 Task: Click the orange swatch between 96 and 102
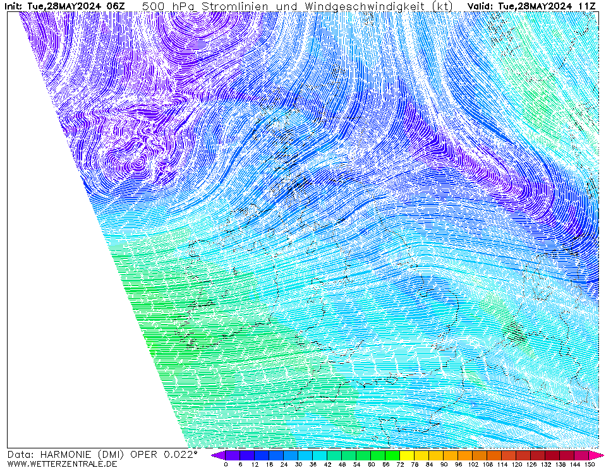click(x=465, y=455)
